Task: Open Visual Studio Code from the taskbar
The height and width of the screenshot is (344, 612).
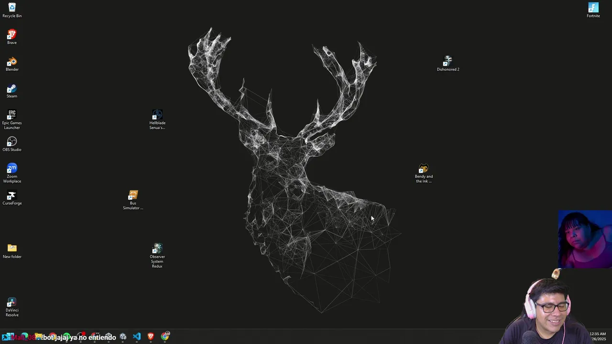Action: click(137, 337)
